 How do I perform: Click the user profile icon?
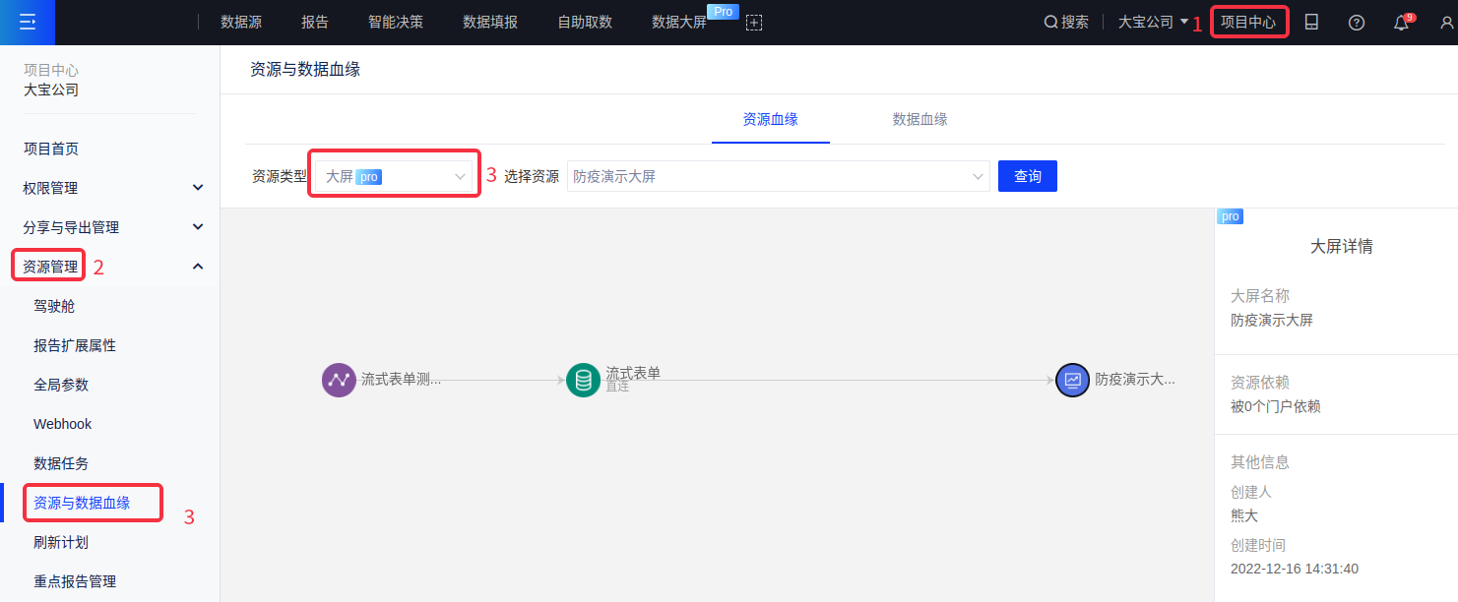click(1445, 23)
